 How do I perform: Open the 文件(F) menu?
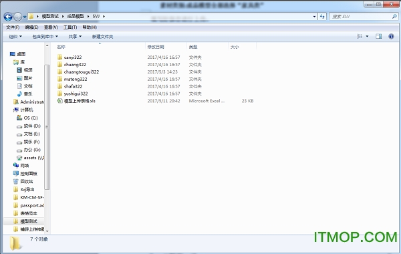pos(13,27)
